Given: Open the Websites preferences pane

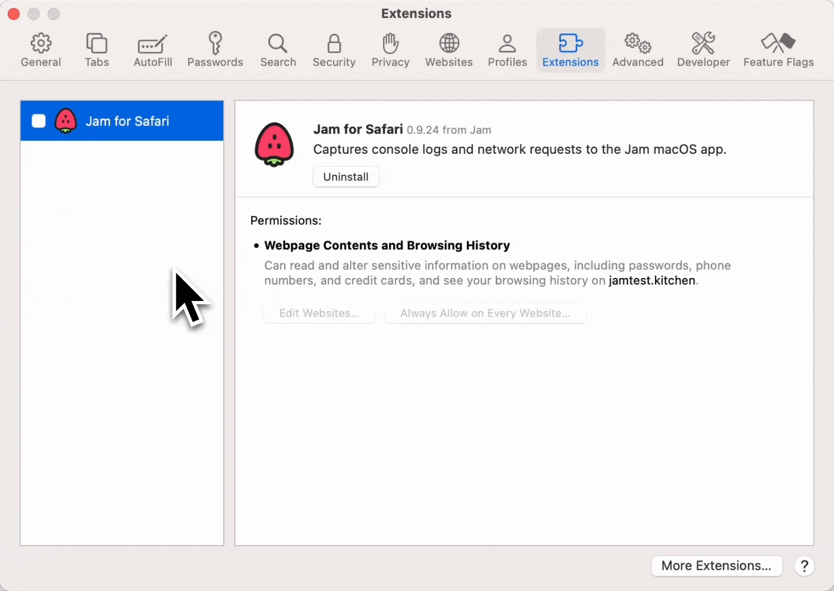Looking at the screenshot, I should point(449,50).
